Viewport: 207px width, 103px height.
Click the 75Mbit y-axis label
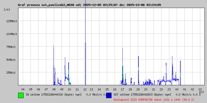(12, 47)
